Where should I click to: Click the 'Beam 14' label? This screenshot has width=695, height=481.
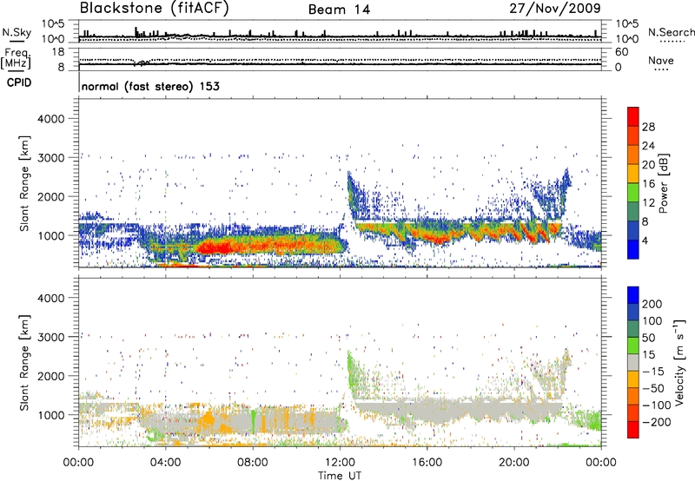point(339,10)
